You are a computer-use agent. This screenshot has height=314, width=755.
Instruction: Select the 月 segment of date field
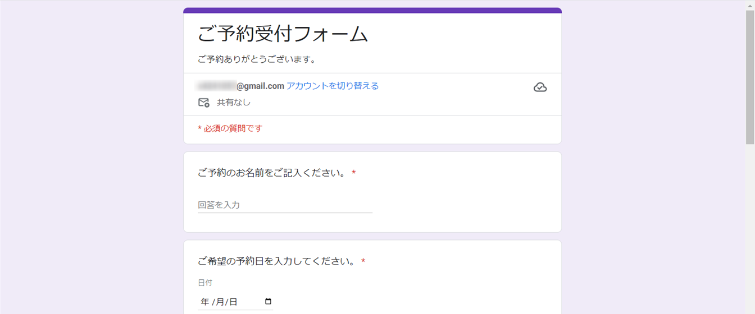click(x=219, y=302)
